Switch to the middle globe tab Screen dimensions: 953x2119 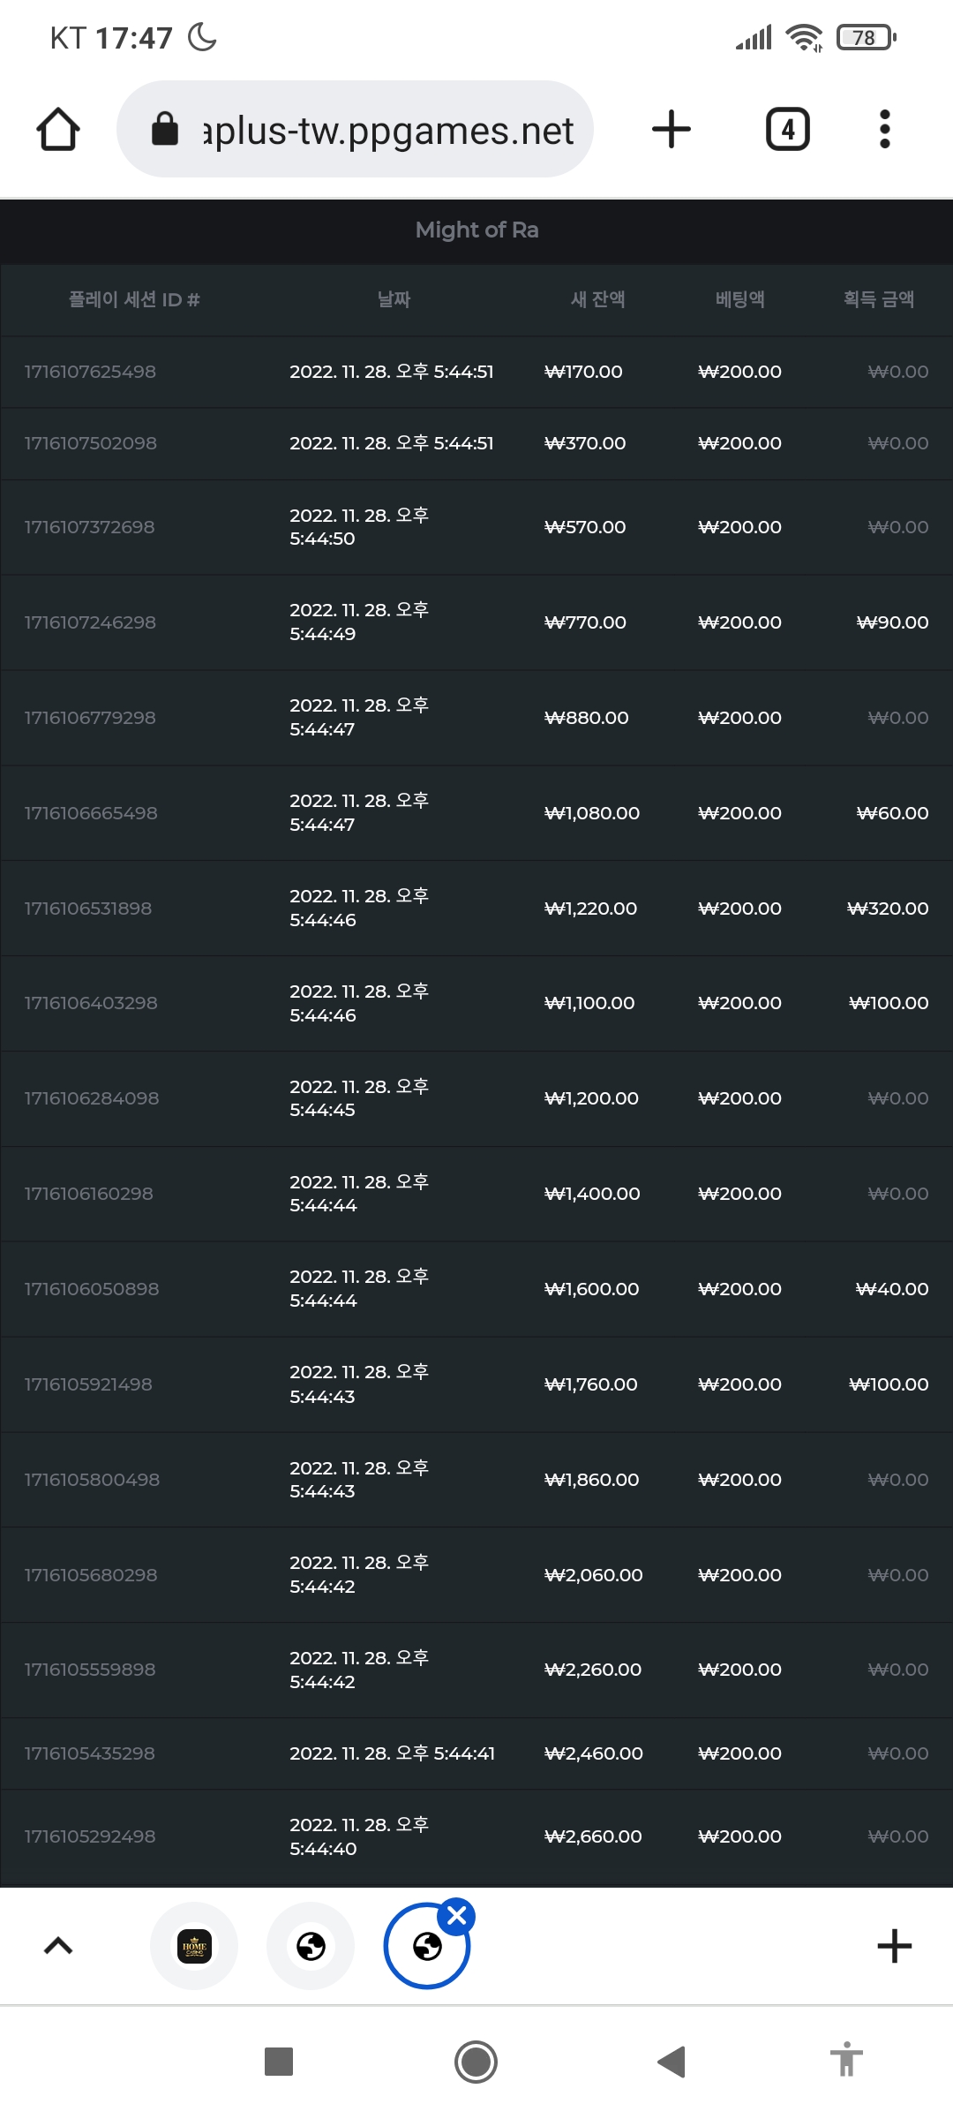[x=311, y=1946]
